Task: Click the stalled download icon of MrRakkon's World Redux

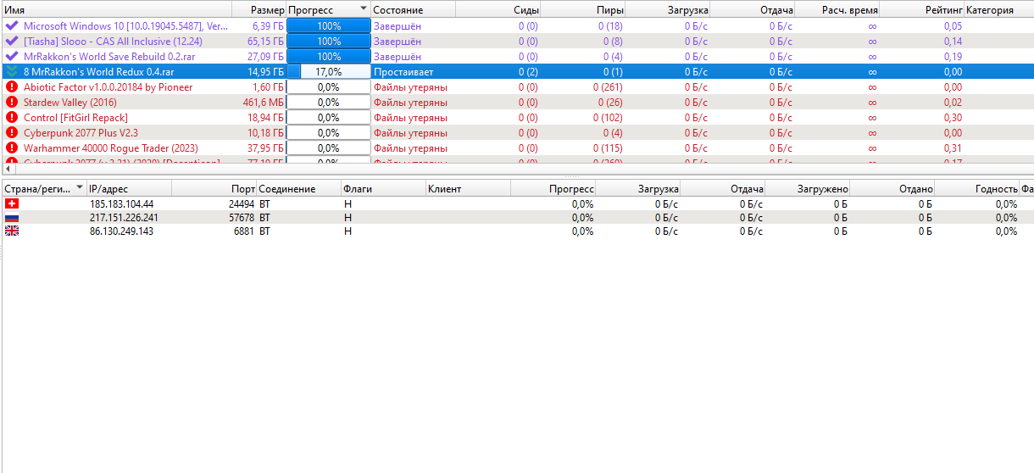Action: click(x=12, y=72)
